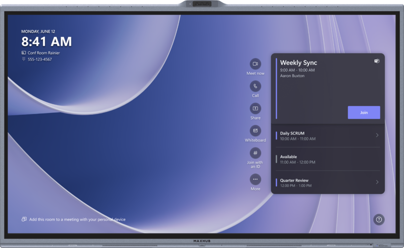This screenshot has width=404, height=248.
Task: Open the help question mark icon
Action: 379,219
